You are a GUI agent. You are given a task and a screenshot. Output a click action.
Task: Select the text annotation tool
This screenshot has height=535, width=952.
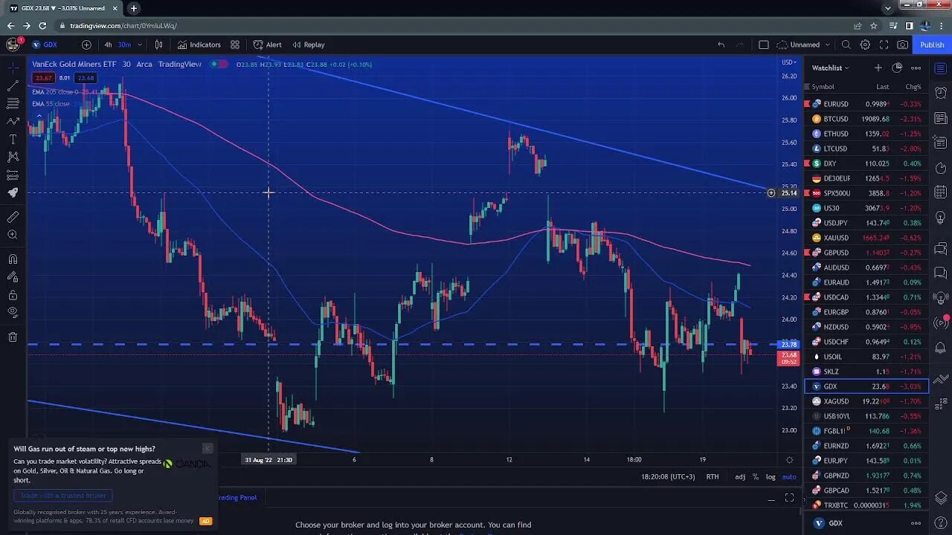[13, 139]
